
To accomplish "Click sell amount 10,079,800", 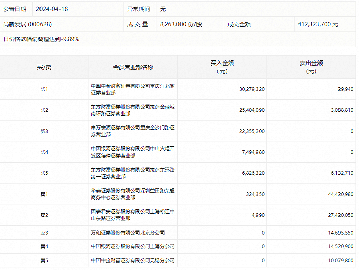I will (341, 260).
